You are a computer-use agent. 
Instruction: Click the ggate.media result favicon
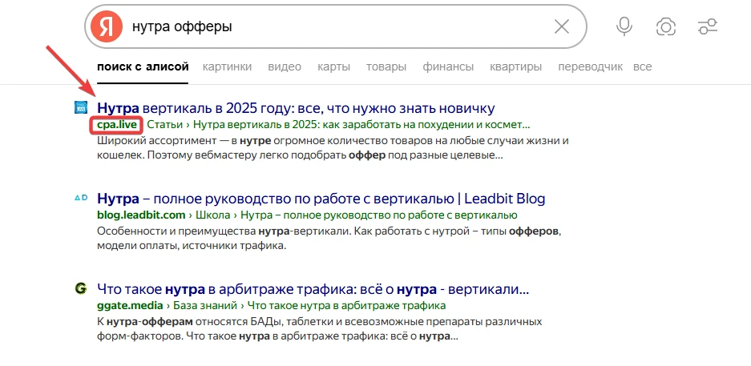[80, 288]
